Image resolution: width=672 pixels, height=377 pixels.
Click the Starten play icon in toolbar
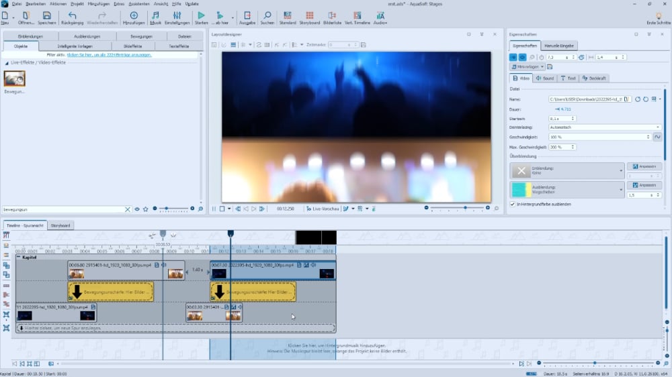(x=201, y=15)
